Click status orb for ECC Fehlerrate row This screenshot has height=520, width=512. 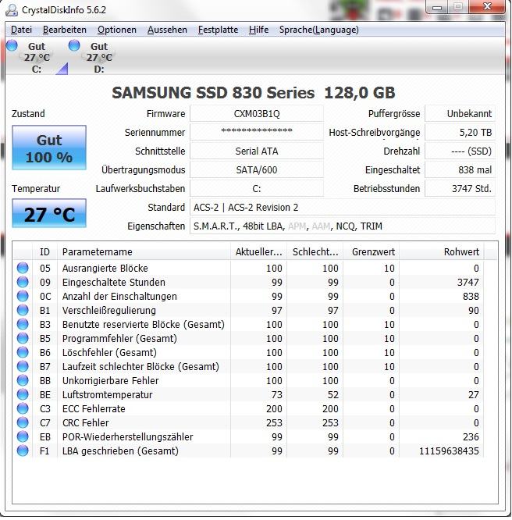click(23, 408)
